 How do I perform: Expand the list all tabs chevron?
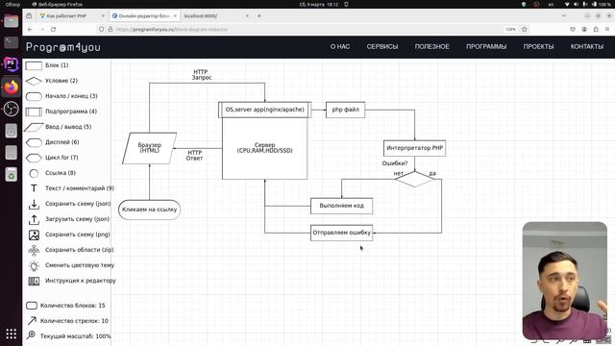pyautogui.click(x=564, y=16)
